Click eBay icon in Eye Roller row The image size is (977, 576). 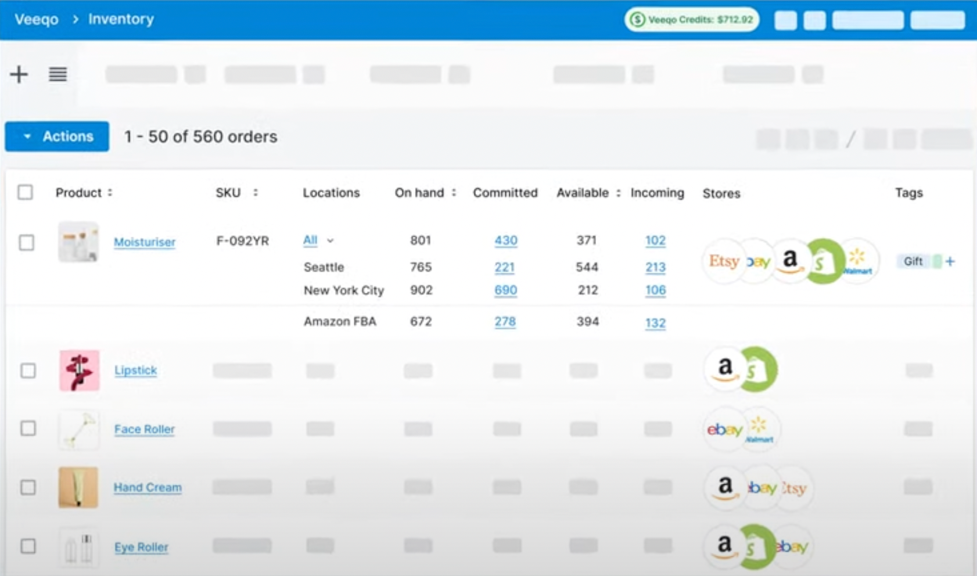coord(793,546)
